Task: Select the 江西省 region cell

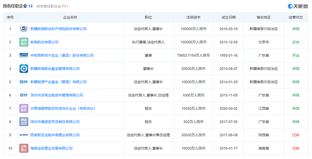Action: 264,108
